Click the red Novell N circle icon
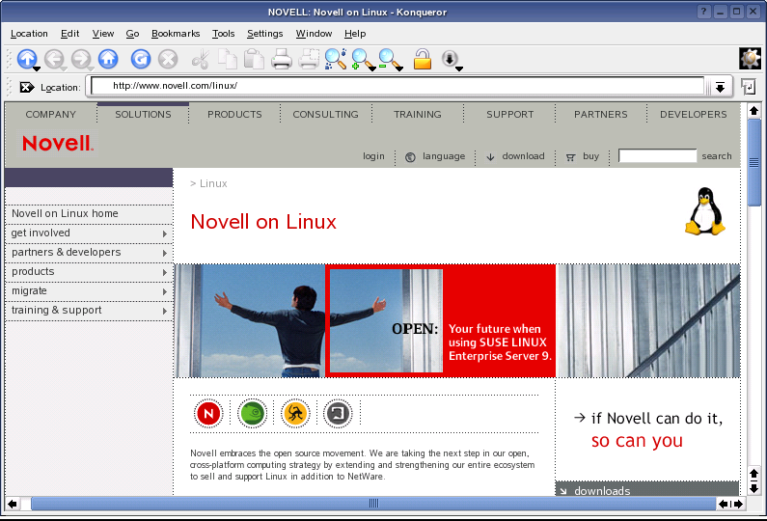Image resolution: width=767 pixels, height=521 pixels. 208,414
